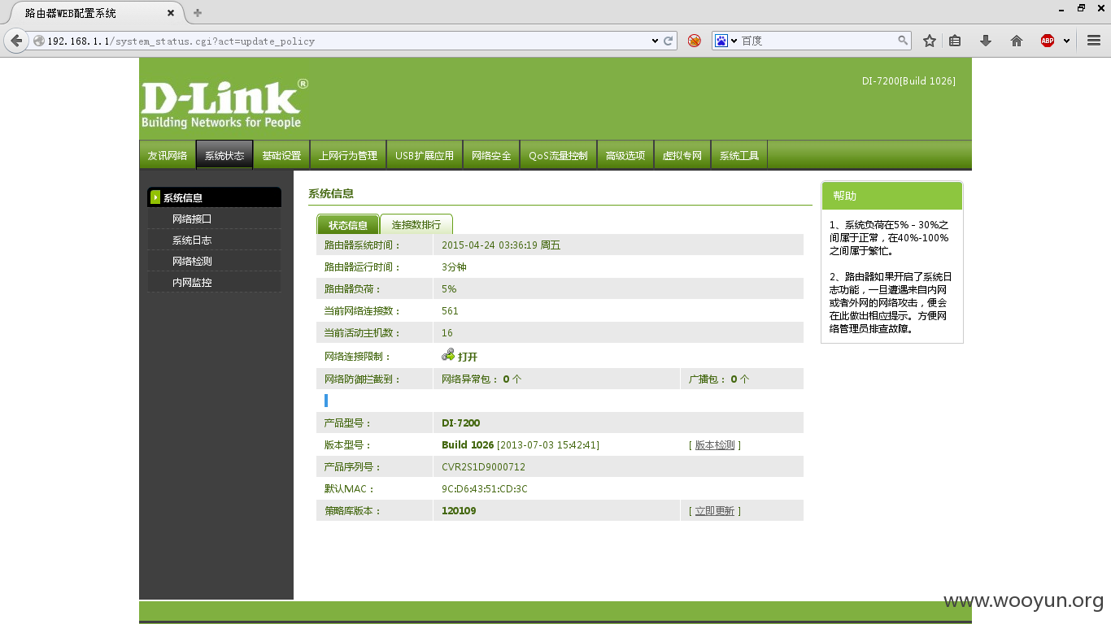Click the MAC address 9C:D6:43:51:CD:3C
This screenshot has height=624, width=1111.
pyautogui.click(x=485, y=489)
